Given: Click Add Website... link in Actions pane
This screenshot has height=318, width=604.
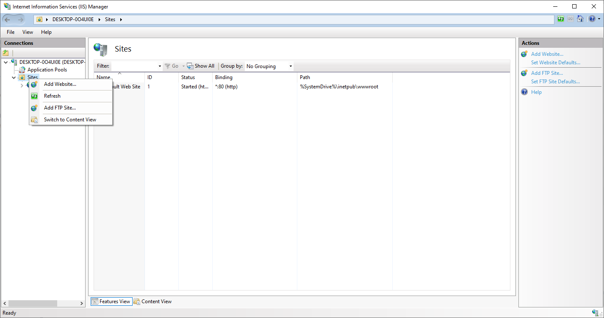Looking at the screenshot, I should point(547,54).
